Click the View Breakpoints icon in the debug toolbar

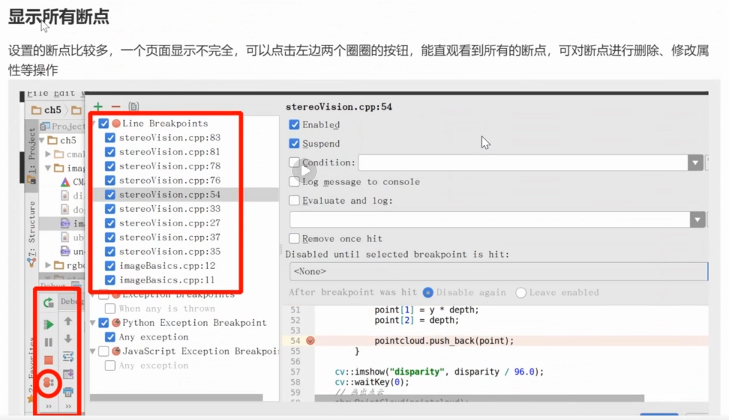tap(47, 384)
